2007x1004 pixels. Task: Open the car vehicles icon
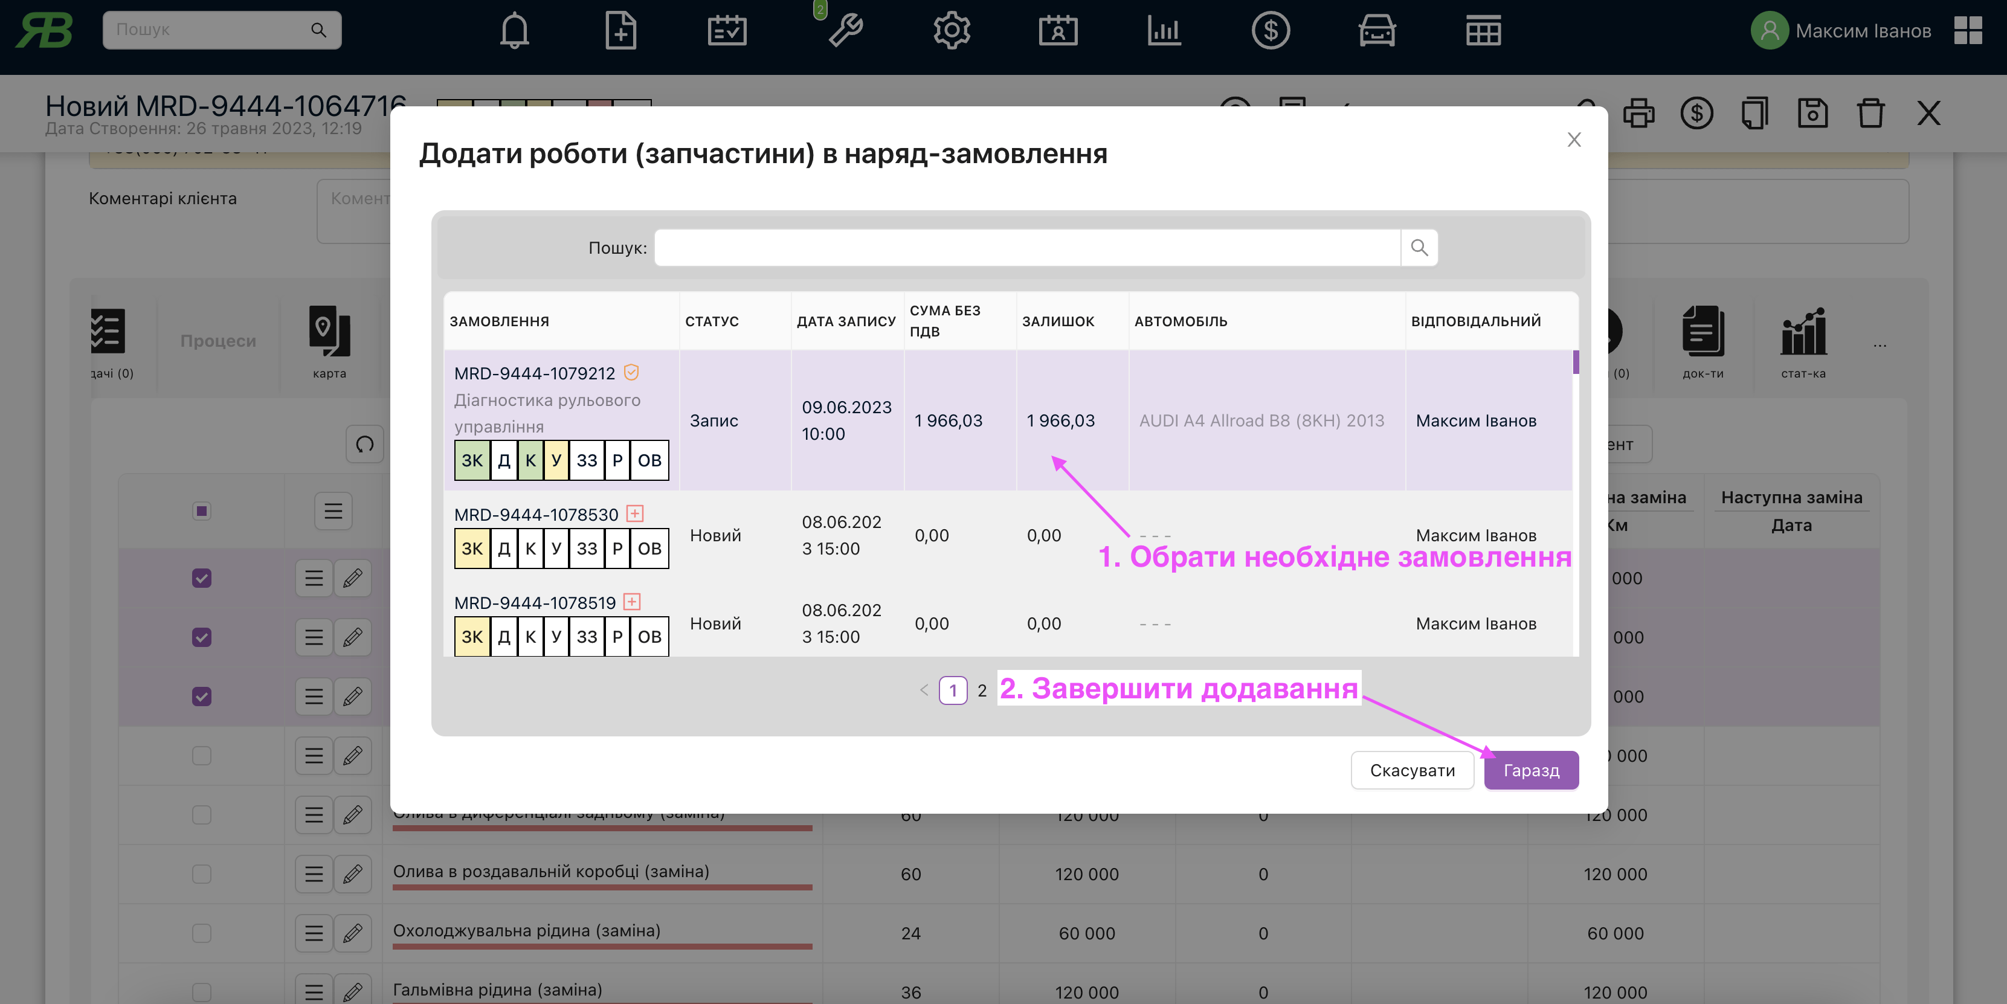coord(1377,31)
